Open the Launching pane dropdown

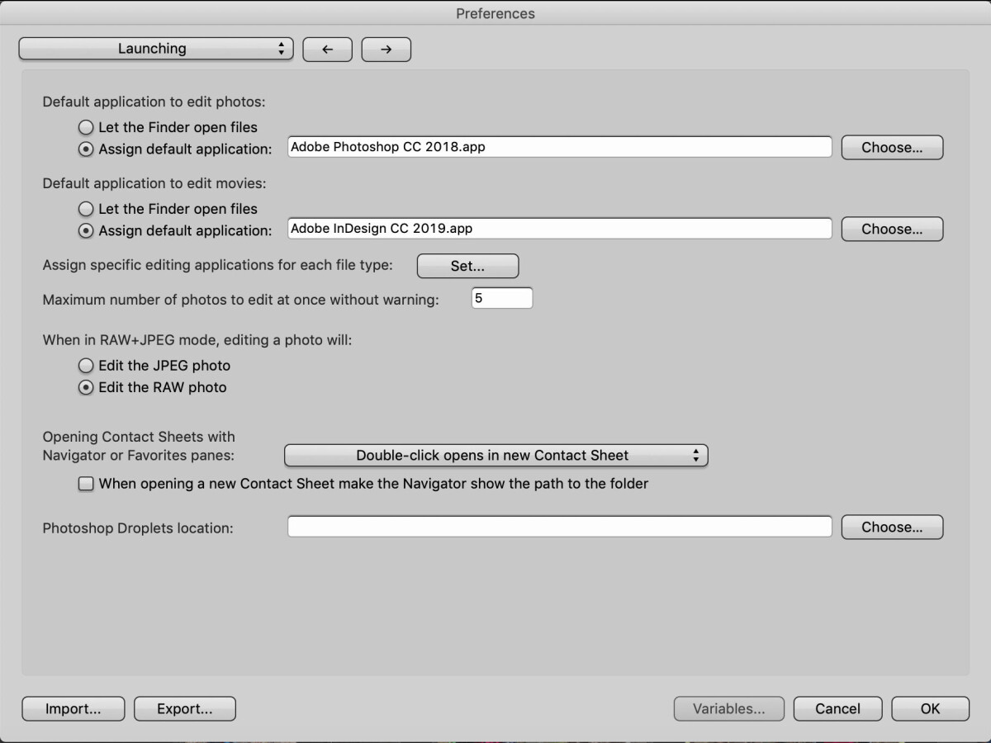pyautogui.click(x=156, y=49)
